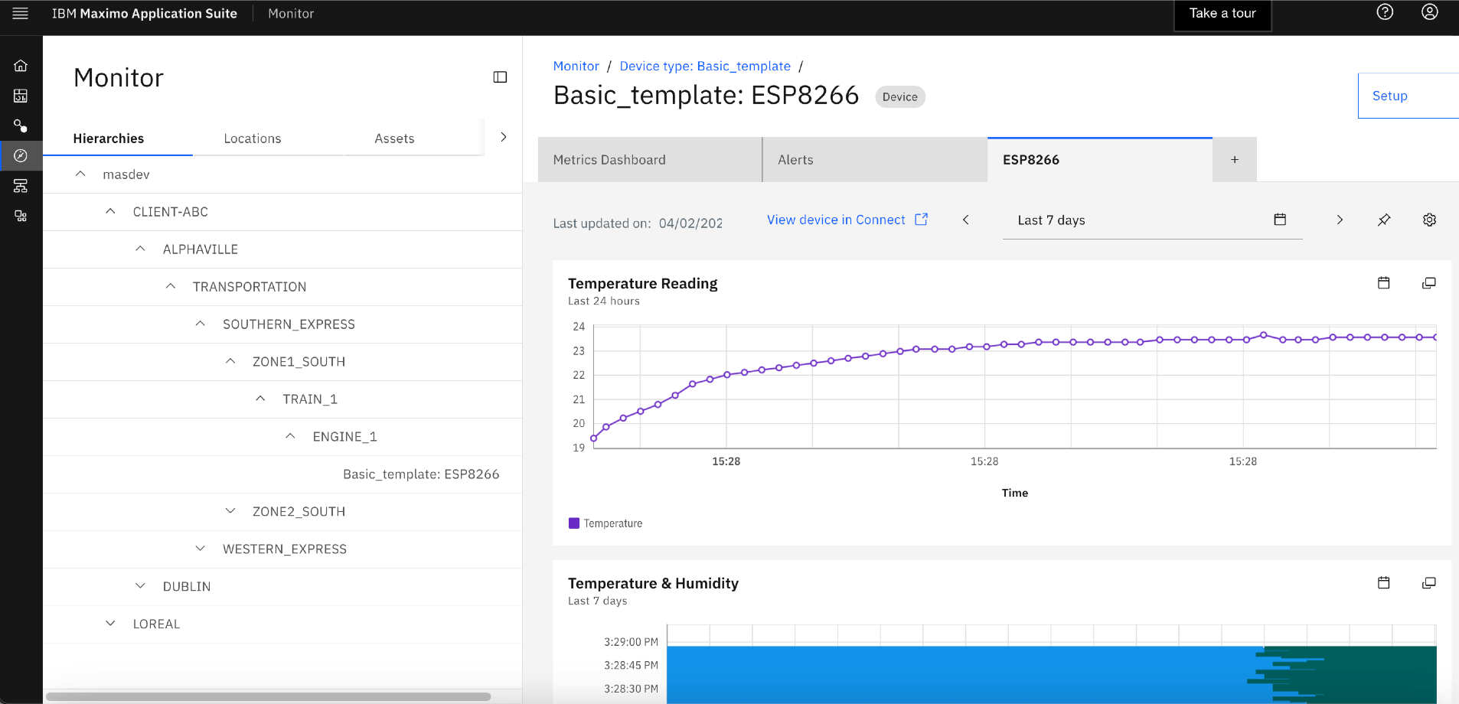Go to Home in the left rail
1459x704 pixels.
(x=21, y=66)
